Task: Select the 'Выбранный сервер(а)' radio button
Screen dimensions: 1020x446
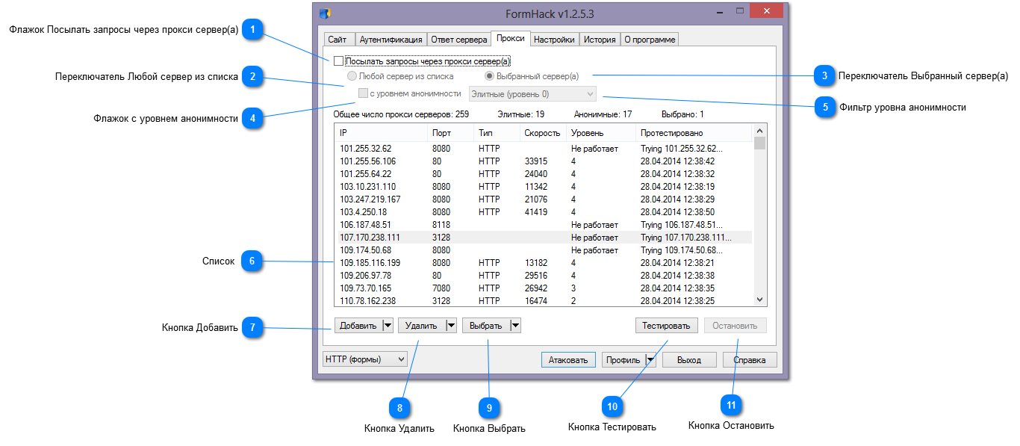Action: point(490,76)
